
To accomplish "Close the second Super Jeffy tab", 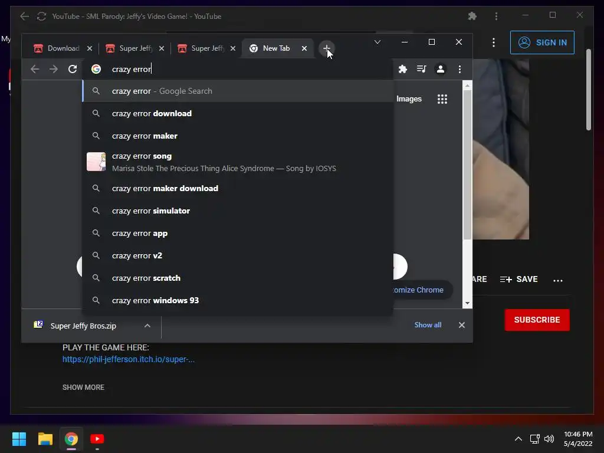I will pos(232,48).
